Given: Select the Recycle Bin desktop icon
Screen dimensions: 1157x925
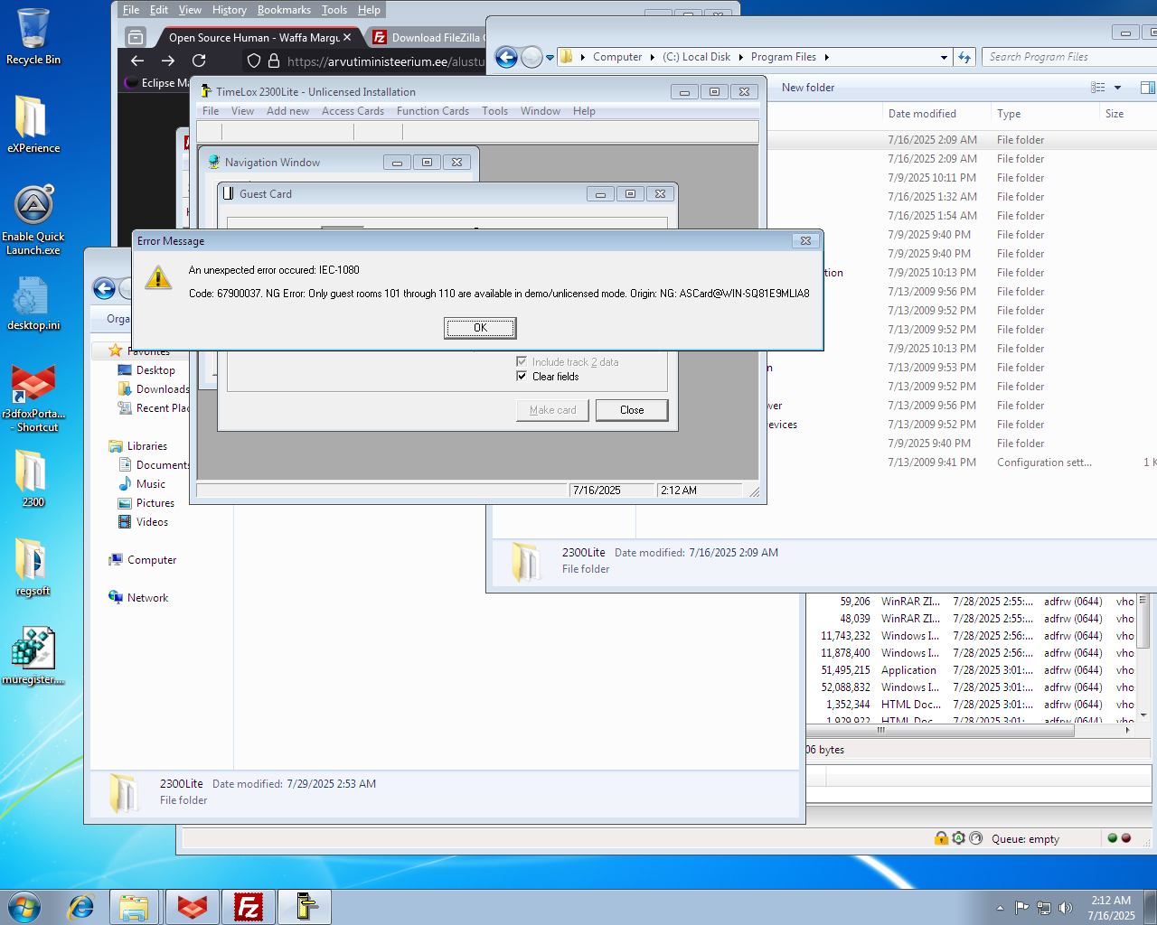Looking at the screenshot, I should tap(33, 36).
